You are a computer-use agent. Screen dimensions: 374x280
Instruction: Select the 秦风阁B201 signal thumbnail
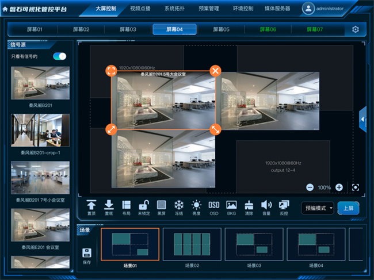(40, 83)
